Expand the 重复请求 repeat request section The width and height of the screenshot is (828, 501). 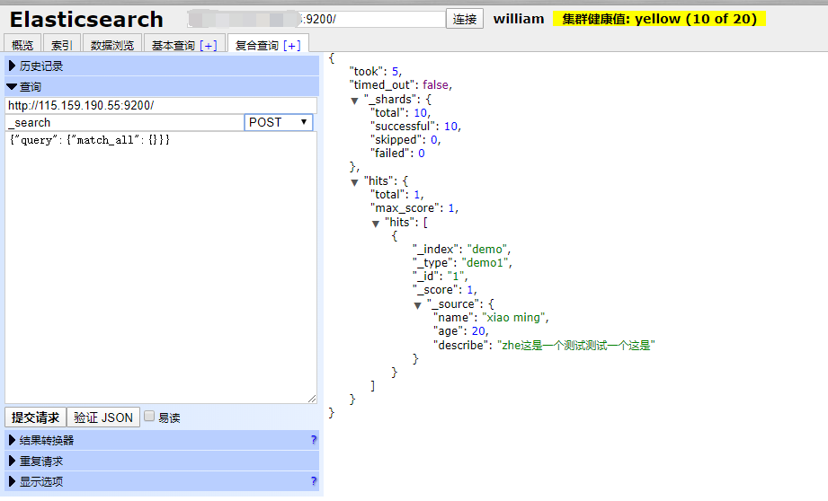click(x=162, y=461)
